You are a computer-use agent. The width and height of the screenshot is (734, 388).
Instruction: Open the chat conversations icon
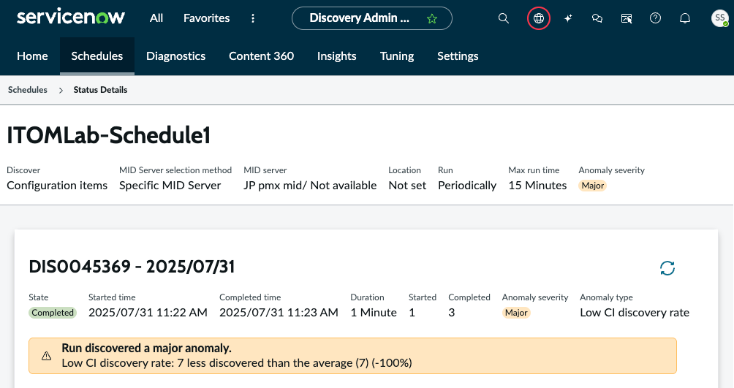coord(597,18)
